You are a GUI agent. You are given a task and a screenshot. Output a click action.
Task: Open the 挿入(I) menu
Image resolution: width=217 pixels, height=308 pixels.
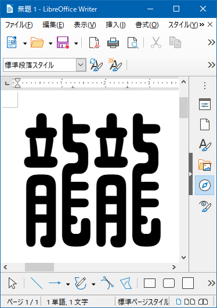[115, 25]
